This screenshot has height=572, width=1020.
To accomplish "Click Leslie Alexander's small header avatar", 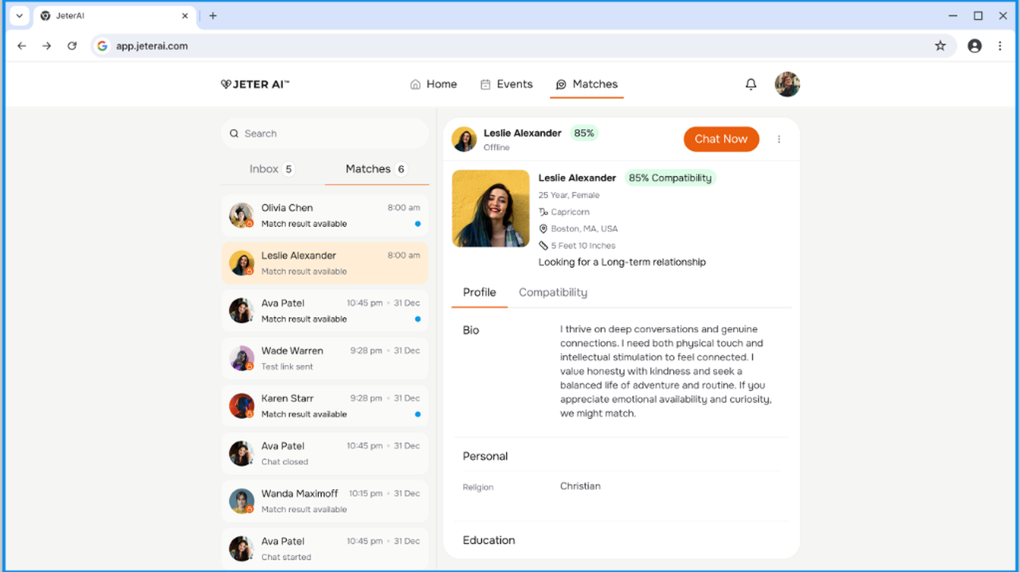I will (464, 139).
